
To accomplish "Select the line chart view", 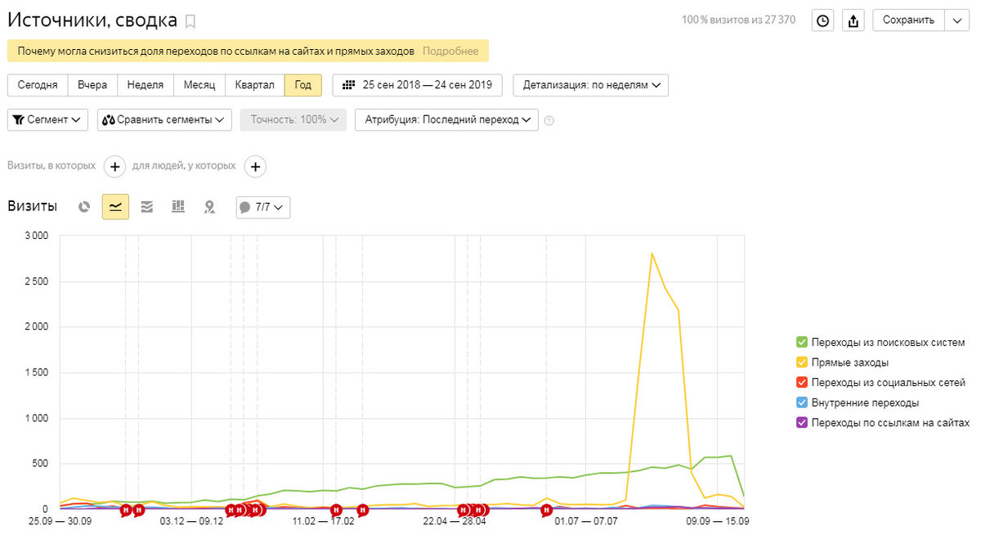I will pos(115,207).
